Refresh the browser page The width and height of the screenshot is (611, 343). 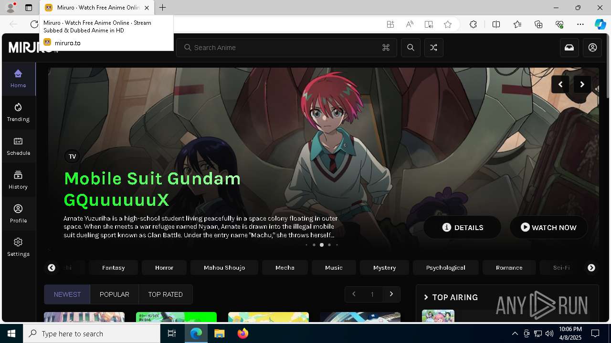(x=34, y=24)
